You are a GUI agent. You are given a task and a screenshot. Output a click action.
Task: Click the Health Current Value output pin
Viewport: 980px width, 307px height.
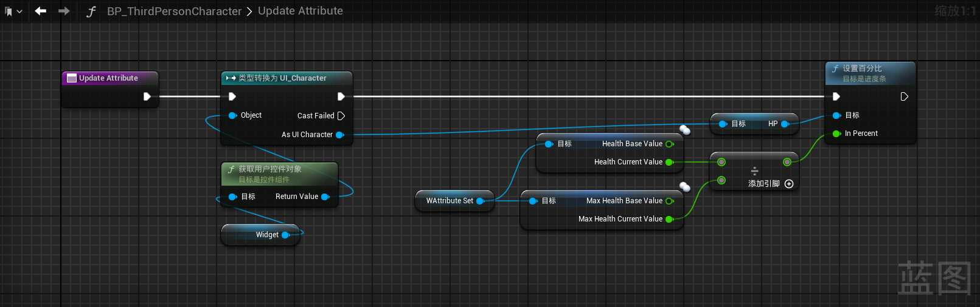(x=669, y=162)
